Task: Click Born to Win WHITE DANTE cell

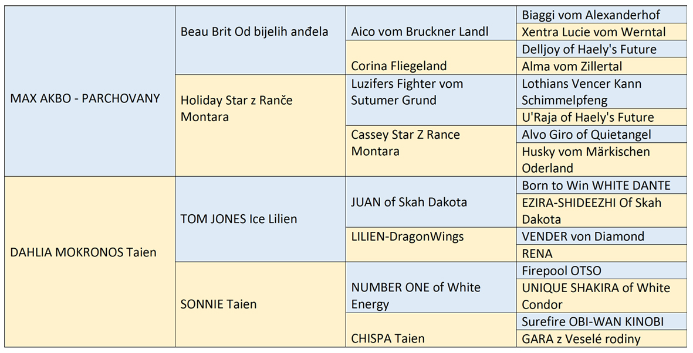Action: point(601,185)
